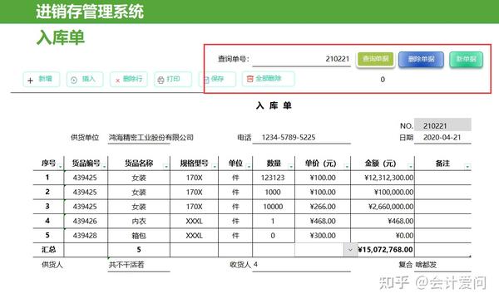Click the 保存 (save) button
Image resolution: width=499 pixels, height=303 pixels.
point(217,80)
